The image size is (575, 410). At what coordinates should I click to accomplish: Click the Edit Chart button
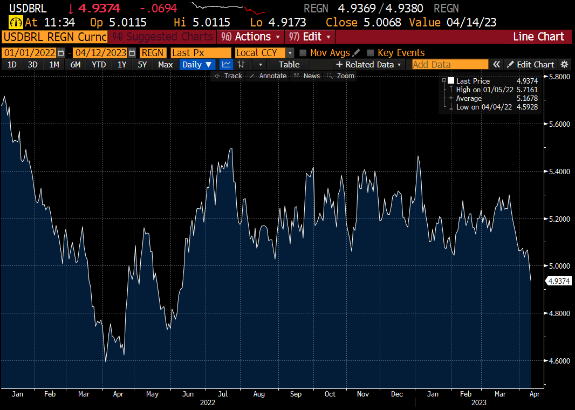[530, 65]
